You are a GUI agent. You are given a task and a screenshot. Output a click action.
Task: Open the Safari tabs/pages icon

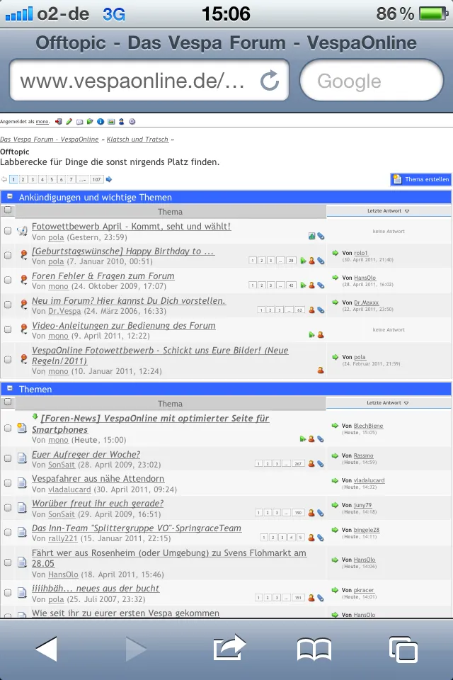403,649
